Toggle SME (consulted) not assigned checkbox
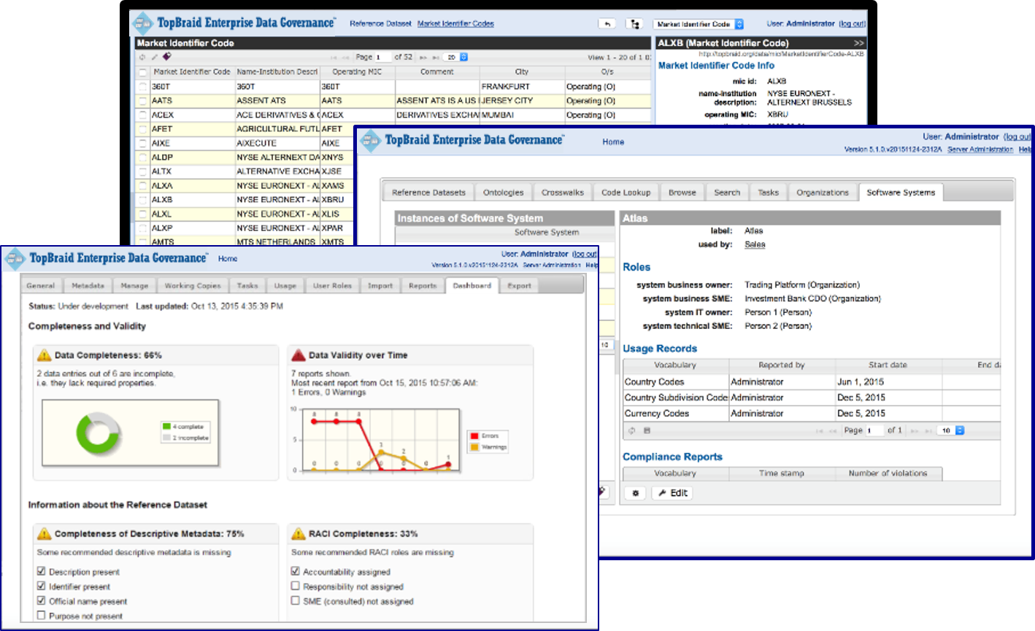This screenshot has height=631, width=1035. point(295,600)
